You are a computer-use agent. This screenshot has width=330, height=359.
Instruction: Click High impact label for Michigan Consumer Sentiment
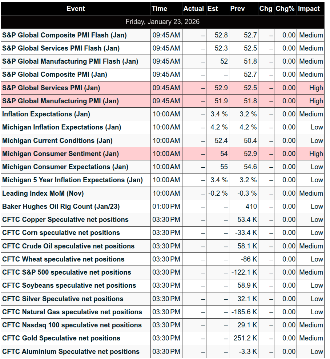(316, 154)
